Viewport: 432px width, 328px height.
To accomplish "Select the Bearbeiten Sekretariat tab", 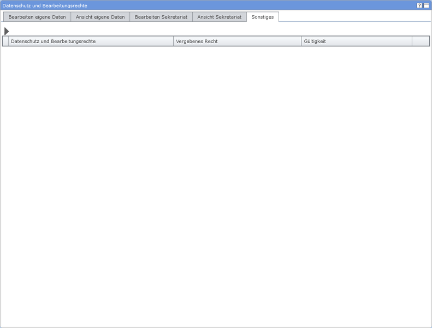I will pos(161,17).
